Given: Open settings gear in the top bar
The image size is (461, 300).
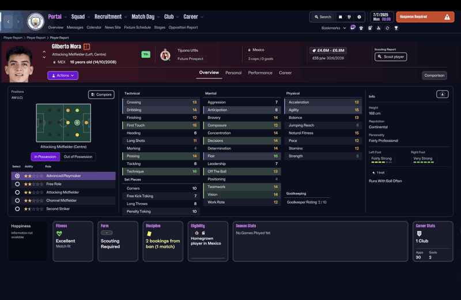Looking at the screenshot, I should (359, 17).
